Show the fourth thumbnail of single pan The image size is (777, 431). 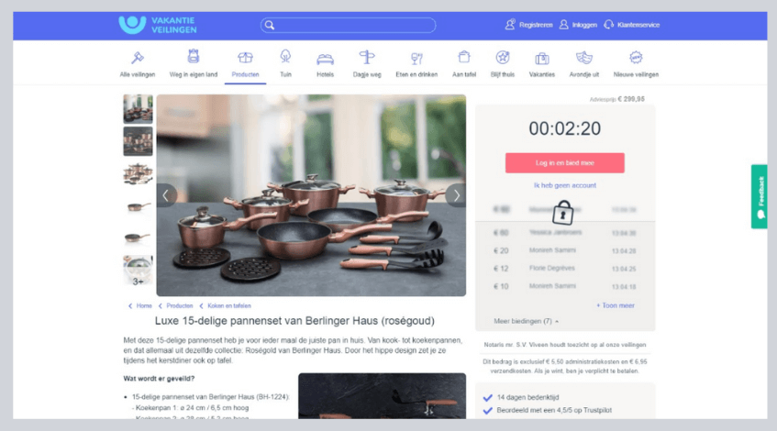(138, 206)
